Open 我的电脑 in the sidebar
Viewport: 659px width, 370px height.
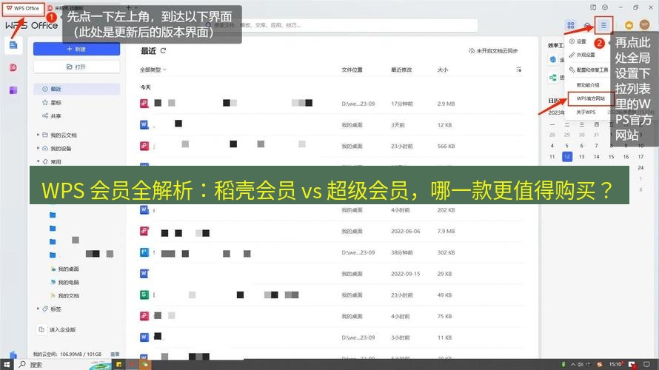(68, 282)
